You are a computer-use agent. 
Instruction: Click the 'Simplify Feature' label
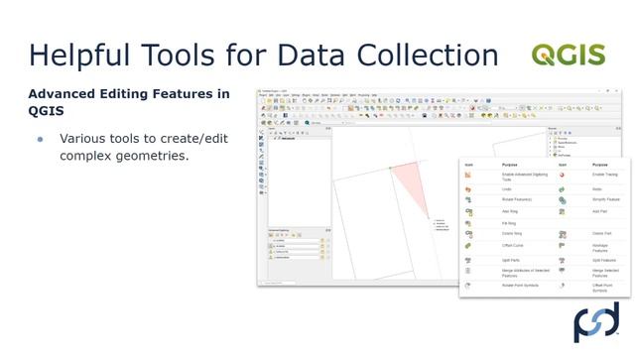coord(606,199)
